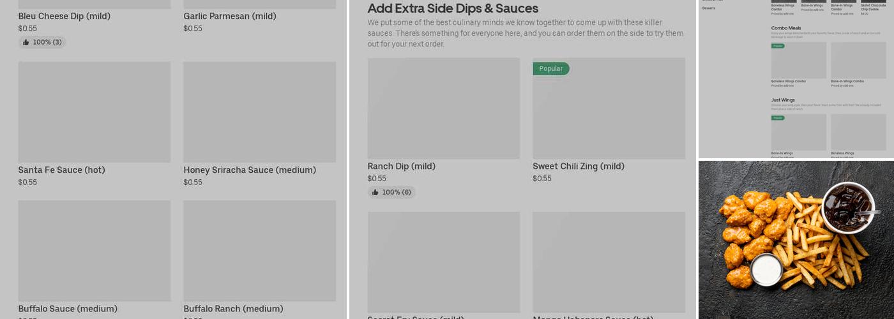Click the Popular badge in Just Wings section
Screen dimensions: 894x319
[778, 118]
